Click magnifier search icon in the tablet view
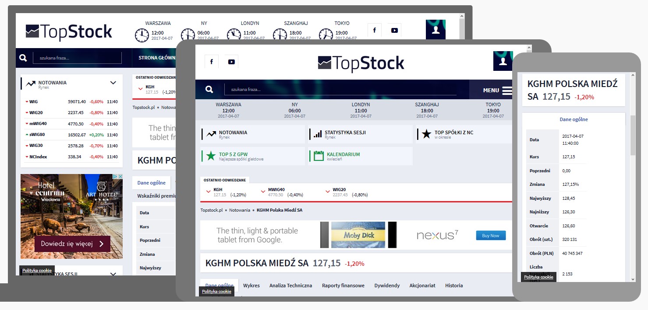This screenshot has height=310, width=648. pyautogui.click(x=209, y=89)
